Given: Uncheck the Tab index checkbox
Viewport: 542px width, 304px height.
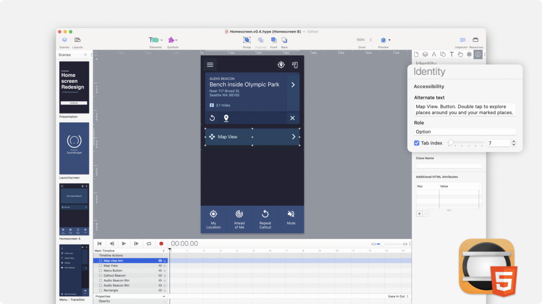Looking at the screenshot, I should click(417, 143).
